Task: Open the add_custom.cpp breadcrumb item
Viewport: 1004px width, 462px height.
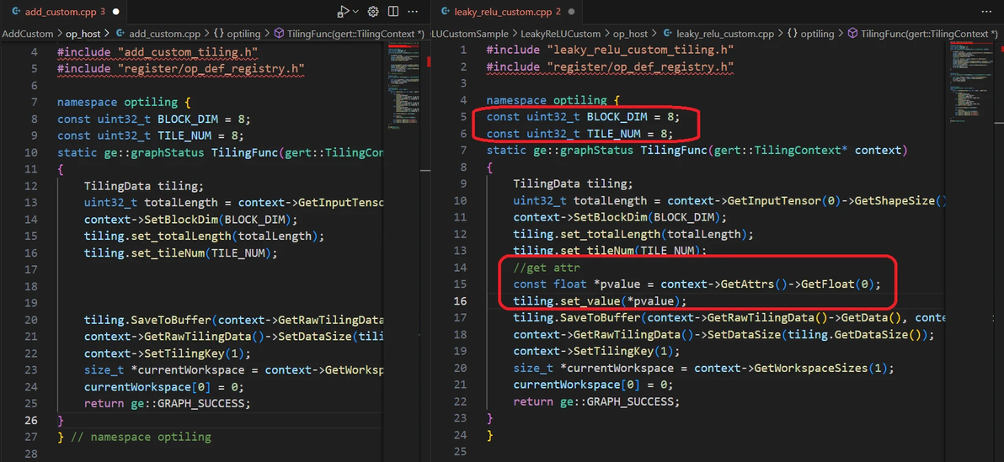Action: point(165,34)
